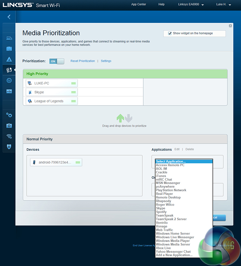Open the Troubleshooting camera-kit icon
Screen dimensions: 241x266
pyautogui.click(x=9, y=126)
